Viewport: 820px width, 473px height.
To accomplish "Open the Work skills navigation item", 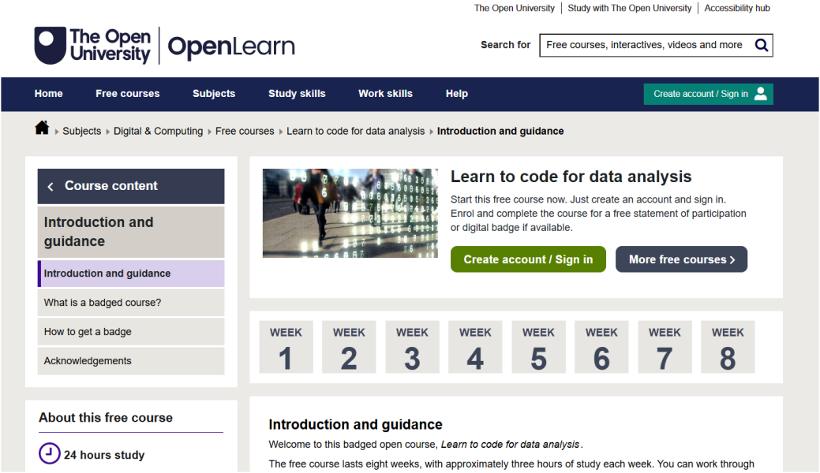I will 385,94.
